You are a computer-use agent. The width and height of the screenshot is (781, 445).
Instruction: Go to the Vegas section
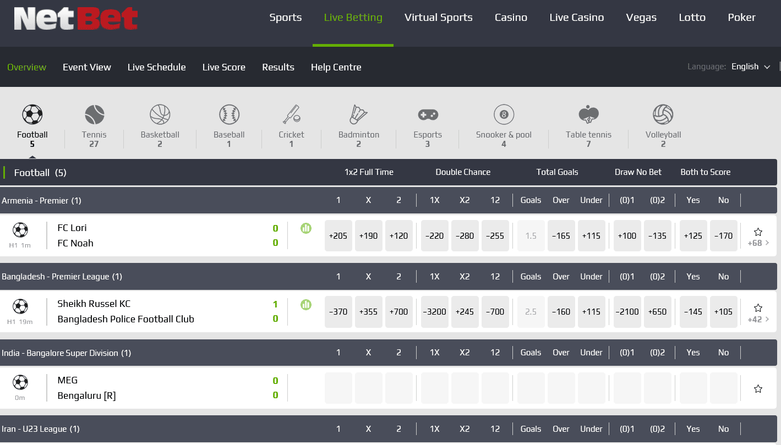(x=641, y=18)
